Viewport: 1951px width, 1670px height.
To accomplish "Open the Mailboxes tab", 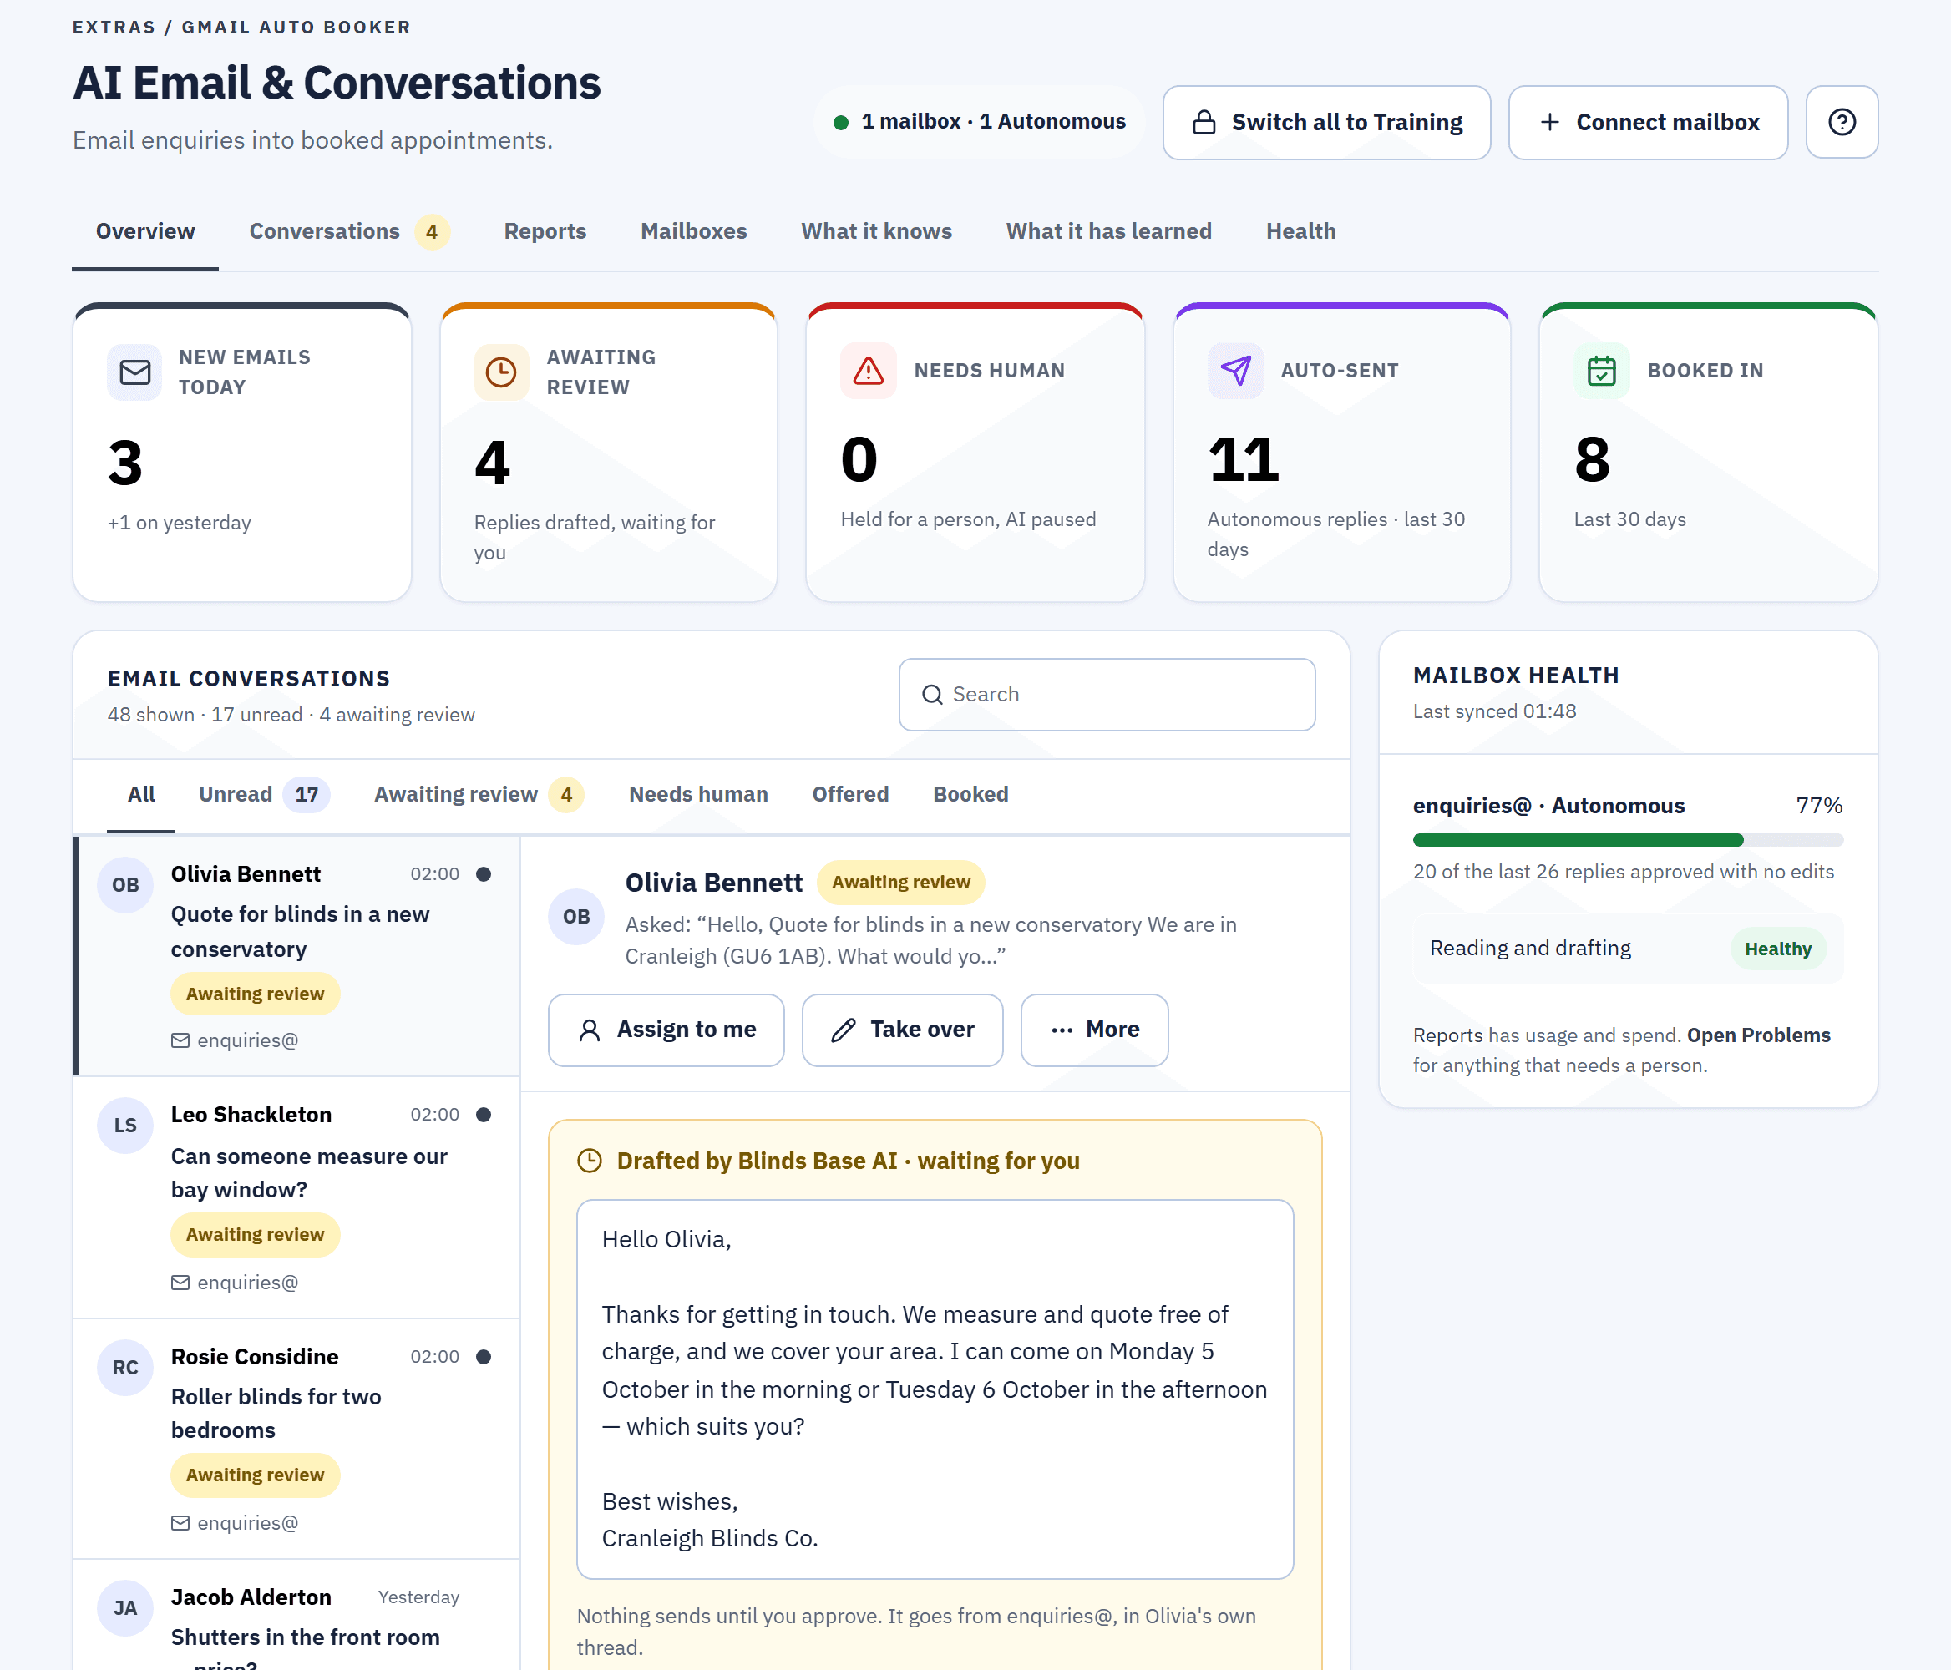I will [693, 231].
